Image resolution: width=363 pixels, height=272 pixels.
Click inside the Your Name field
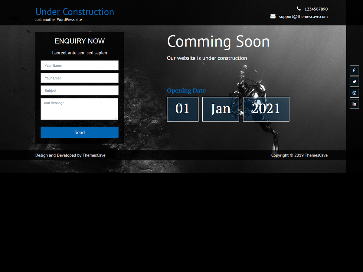point(79,65)
